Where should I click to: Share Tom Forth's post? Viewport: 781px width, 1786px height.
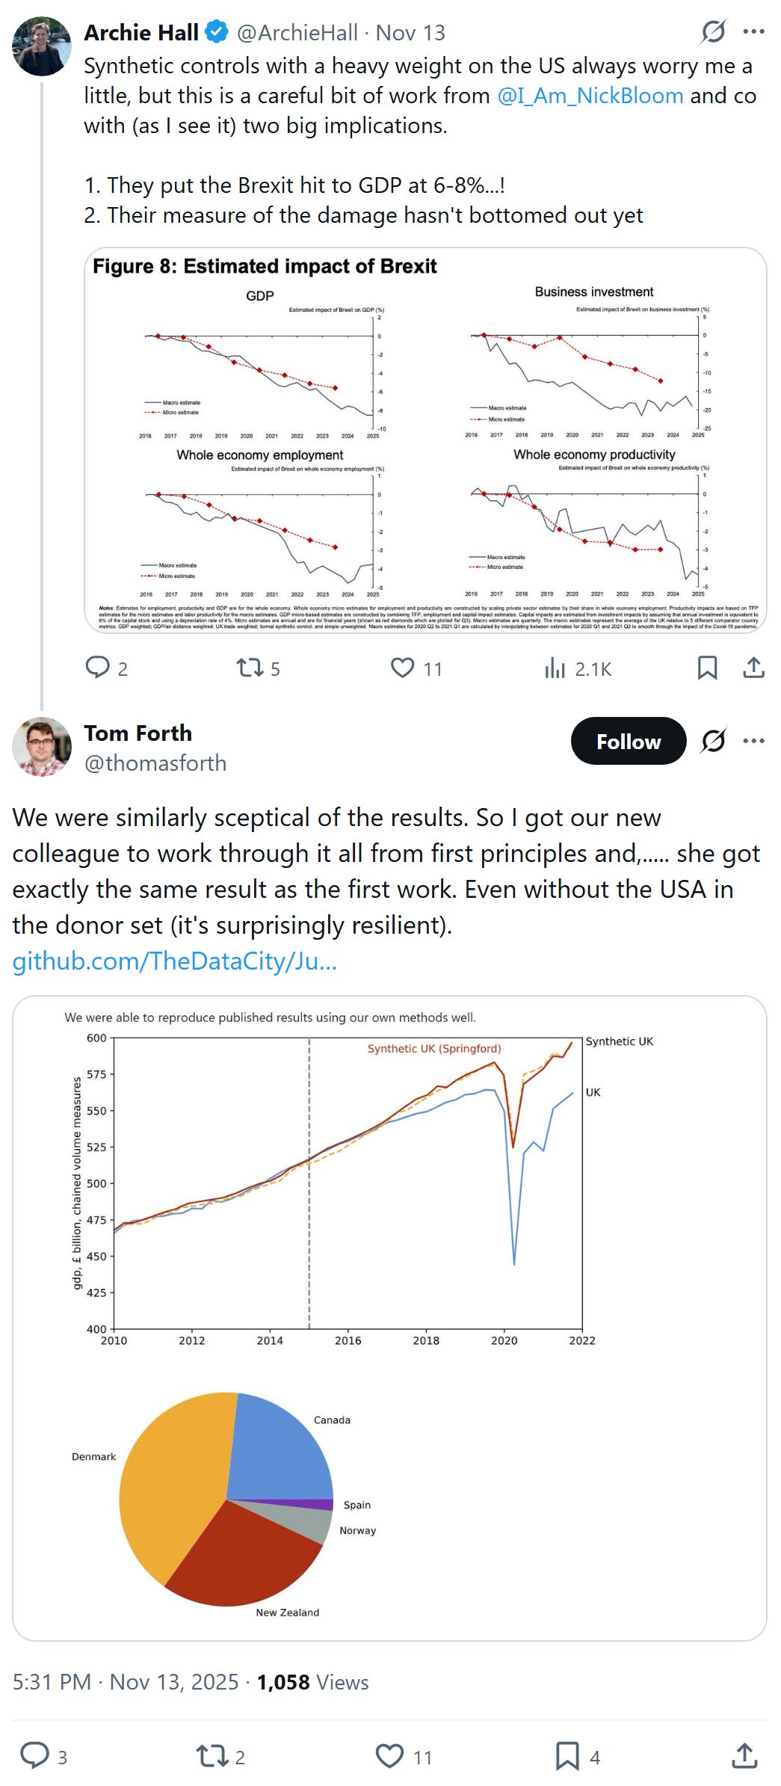[744, 1756]
